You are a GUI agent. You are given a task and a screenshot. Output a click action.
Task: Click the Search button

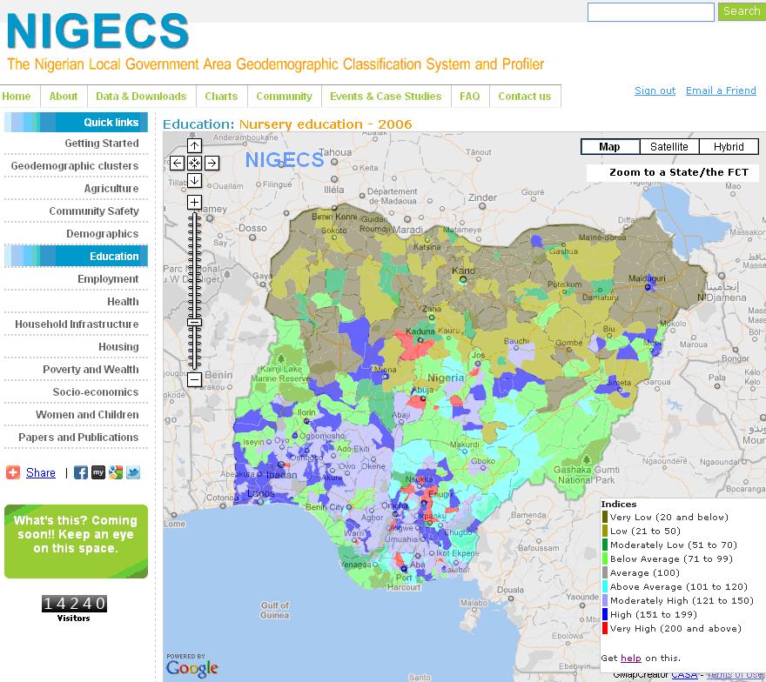pos(742,11)
